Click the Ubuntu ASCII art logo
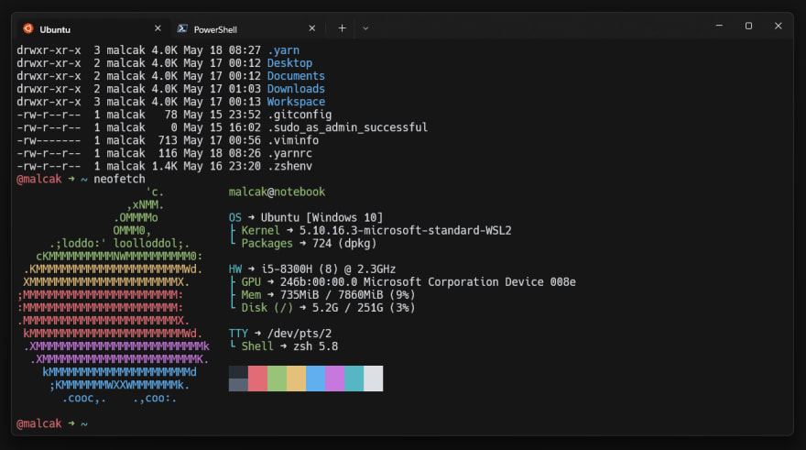806x450 pixels. (113, 295)
